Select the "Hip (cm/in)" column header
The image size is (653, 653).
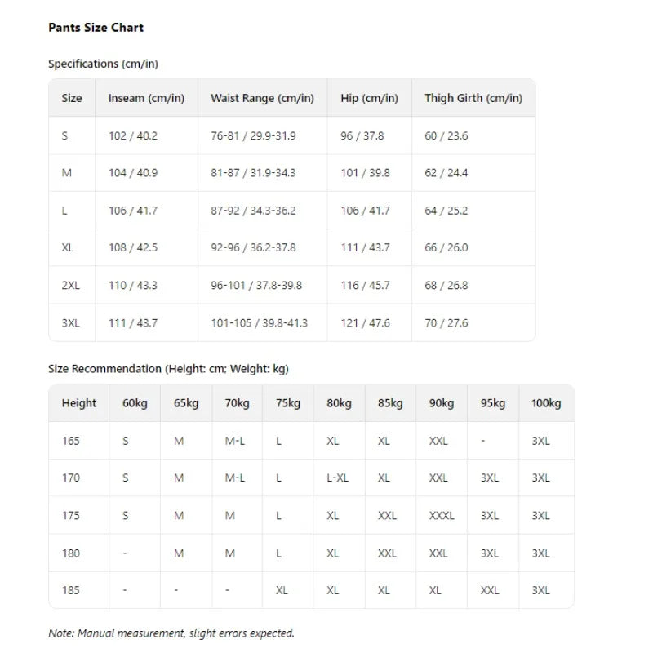click(369, 98)
